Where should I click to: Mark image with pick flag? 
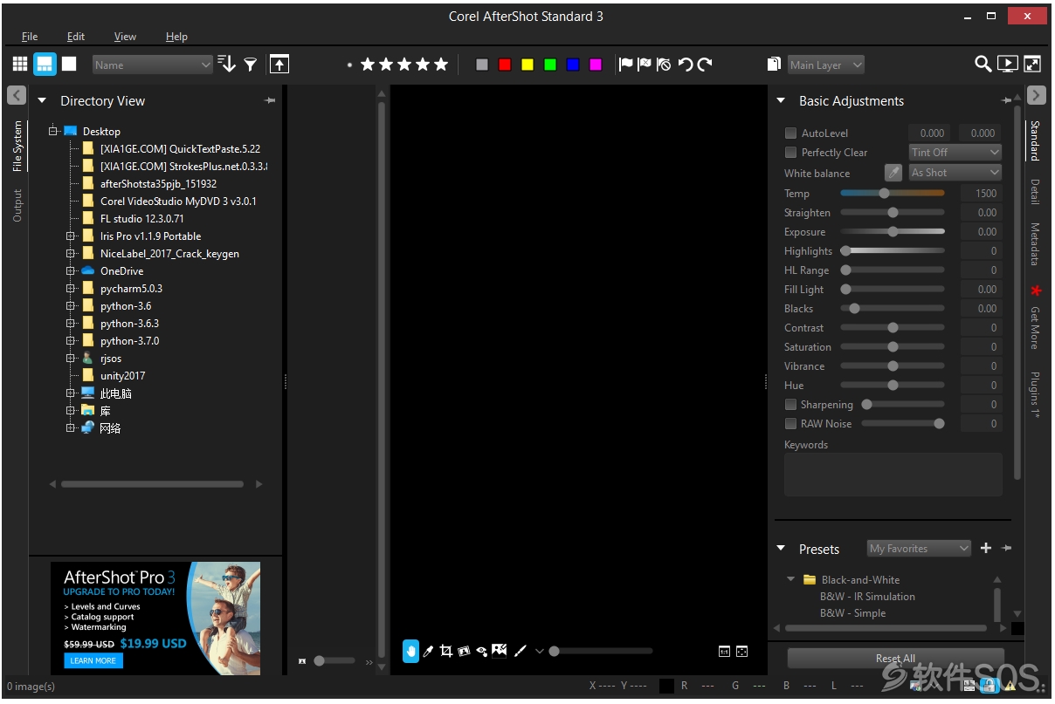625,64
